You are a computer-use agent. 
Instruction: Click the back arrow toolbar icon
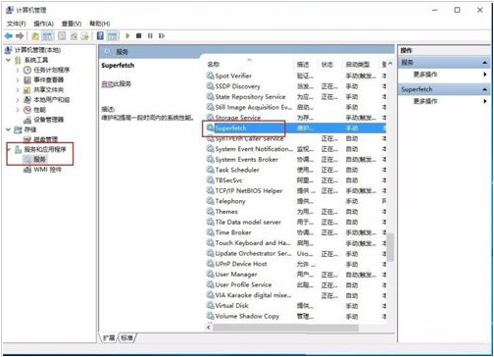(9, 36)
